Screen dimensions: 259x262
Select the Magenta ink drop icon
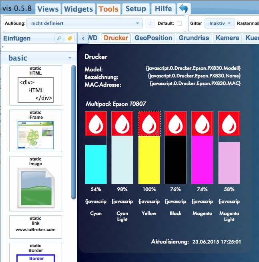202,124
